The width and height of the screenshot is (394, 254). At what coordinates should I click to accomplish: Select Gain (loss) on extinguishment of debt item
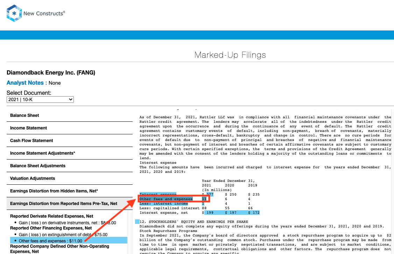63,234
